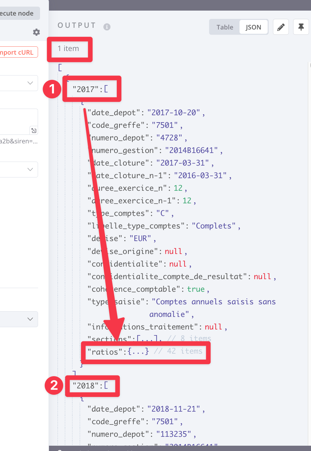Pin the output data with pin icon
Viewport: 311px width, 451px height.
click(x=301, y=27)
